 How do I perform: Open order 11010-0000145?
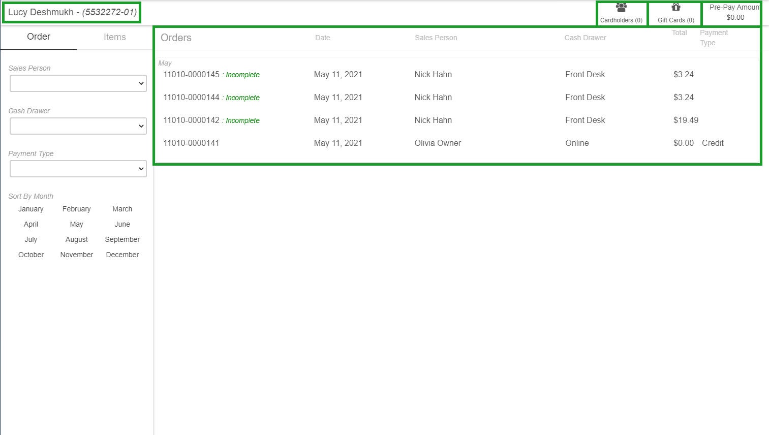pyautogui.click(x=191, y=74)
